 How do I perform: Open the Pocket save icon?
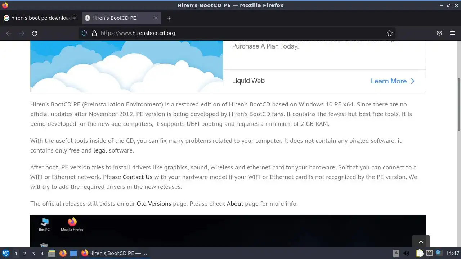439,33
